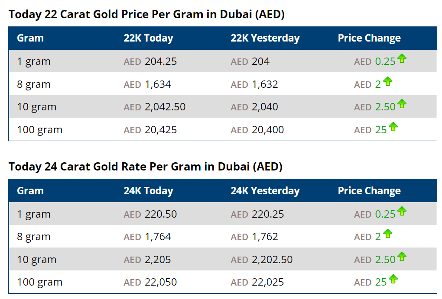
Task: Click green up arrow in 24K 1 gram row
Action: (402, 211)
